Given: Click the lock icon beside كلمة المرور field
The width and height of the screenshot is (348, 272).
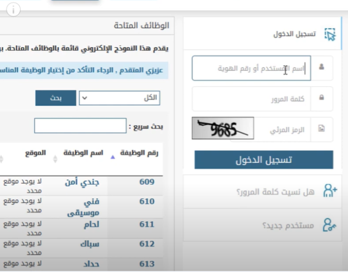Looking at the screenshot, I should pos(321,98).
